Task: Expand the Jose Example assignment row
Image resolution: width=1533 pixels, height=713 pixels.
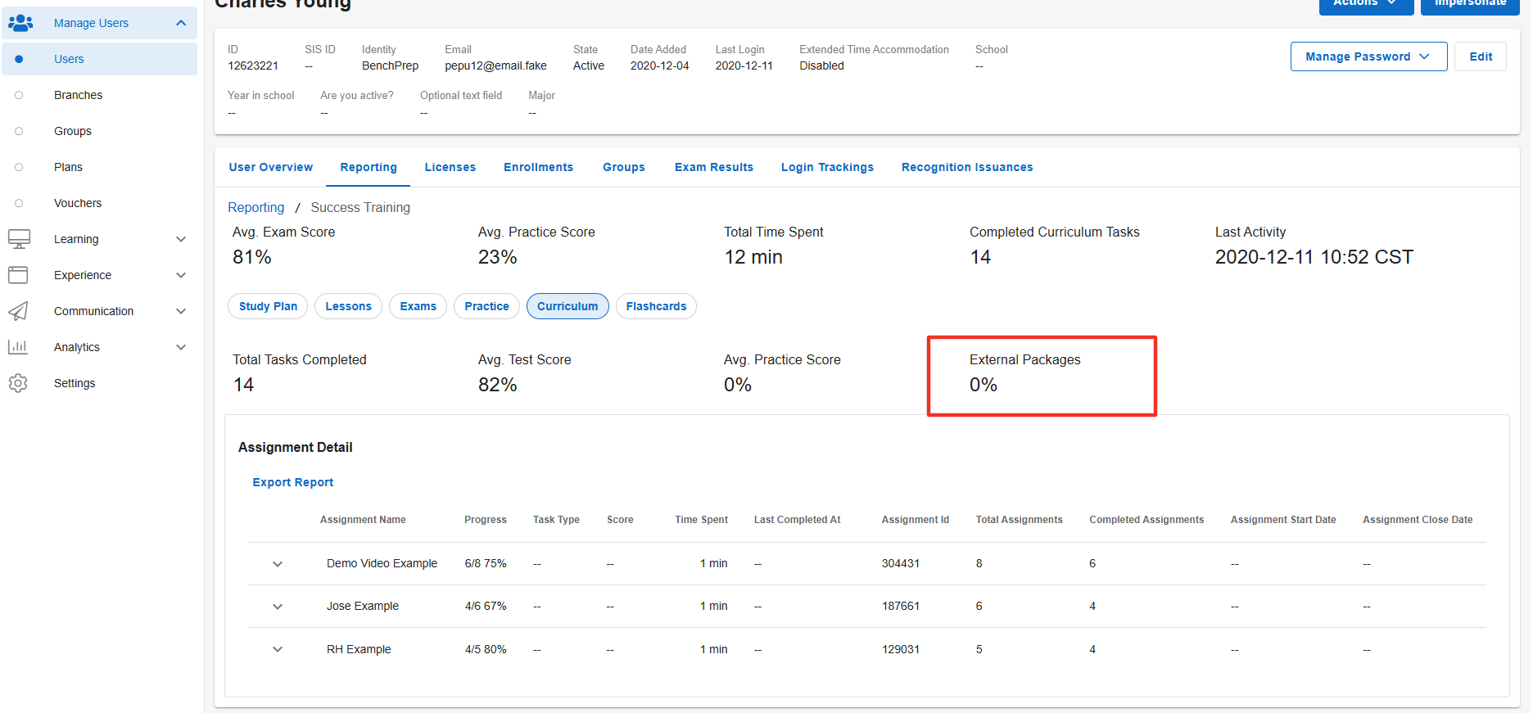Action: click(278, 607)
